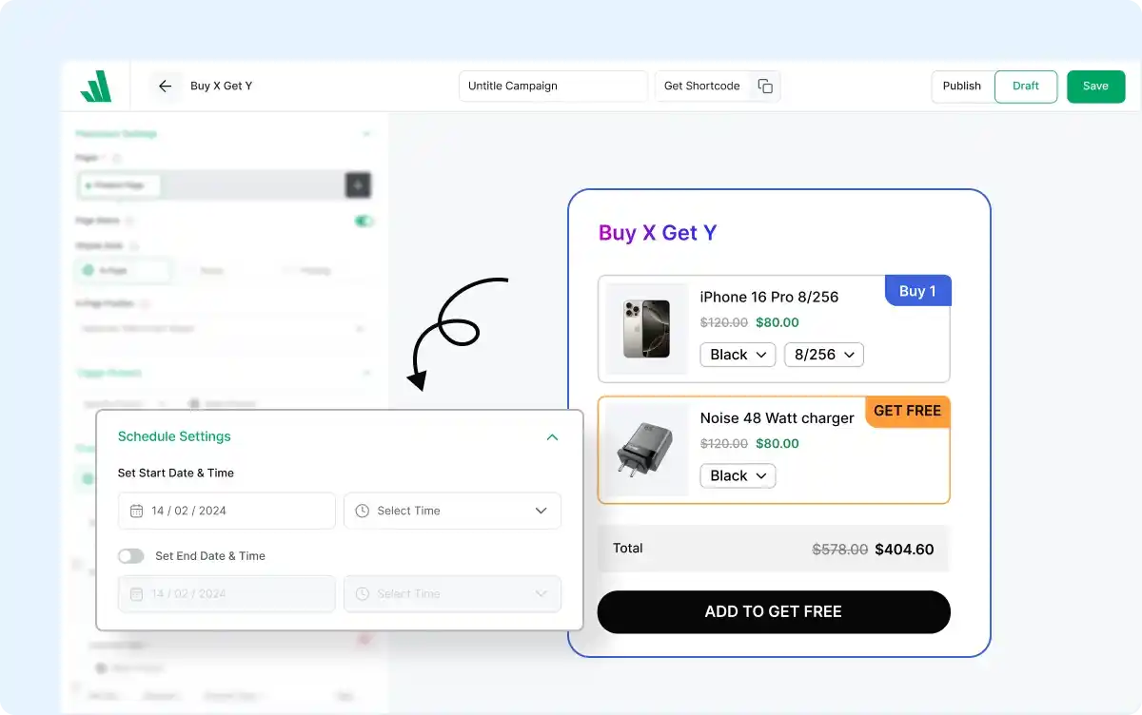Toggle Set End Date & Time switch

click(x=131, y=556)
